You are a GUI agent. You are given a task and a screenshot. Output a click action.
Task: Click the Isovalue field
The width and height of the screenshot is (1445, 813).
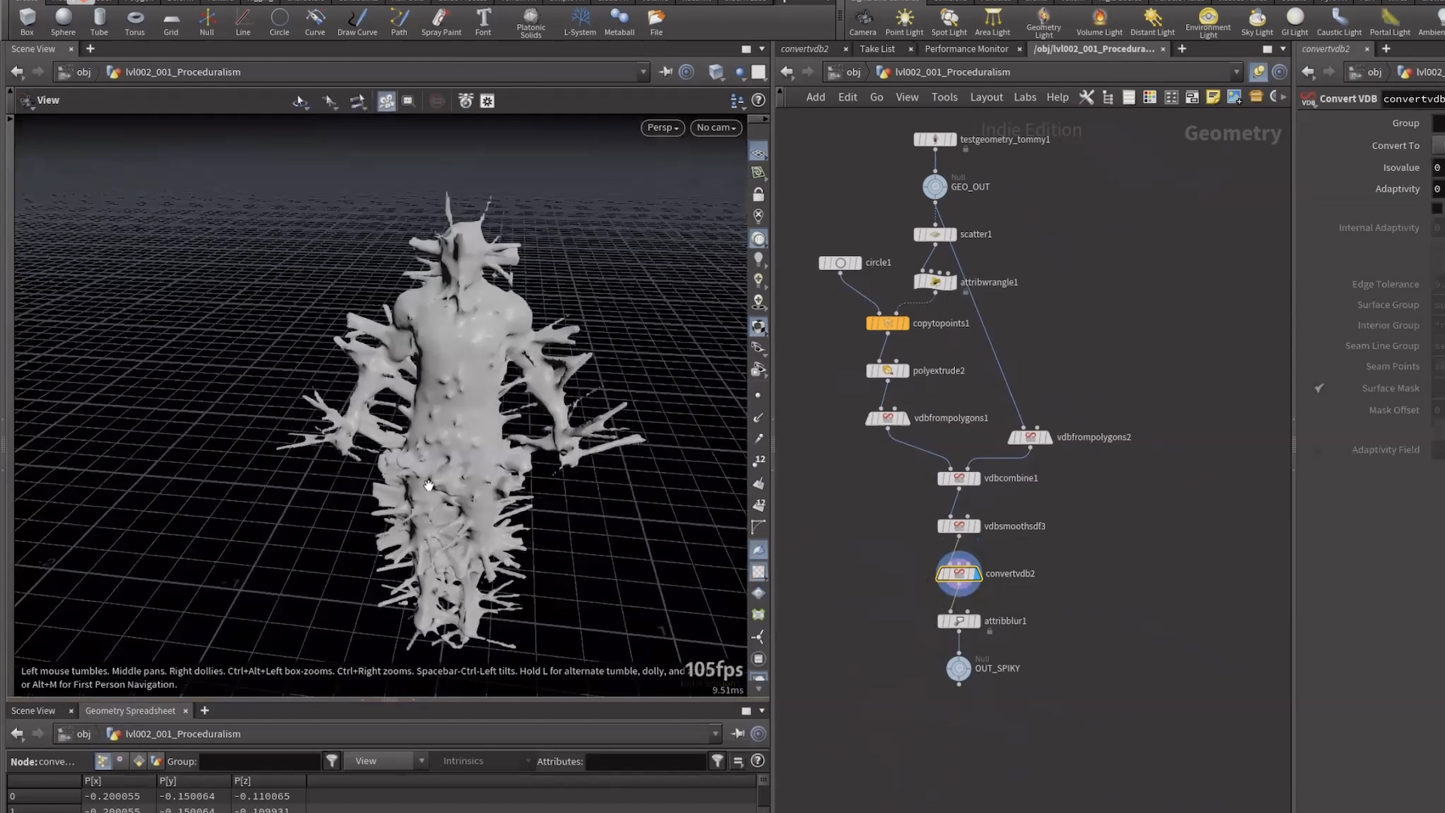coord(1437,168)
